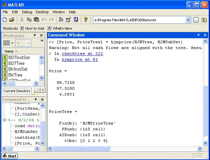
Task: Click How to Add shortcut text
Action: [x=35, y=28]
